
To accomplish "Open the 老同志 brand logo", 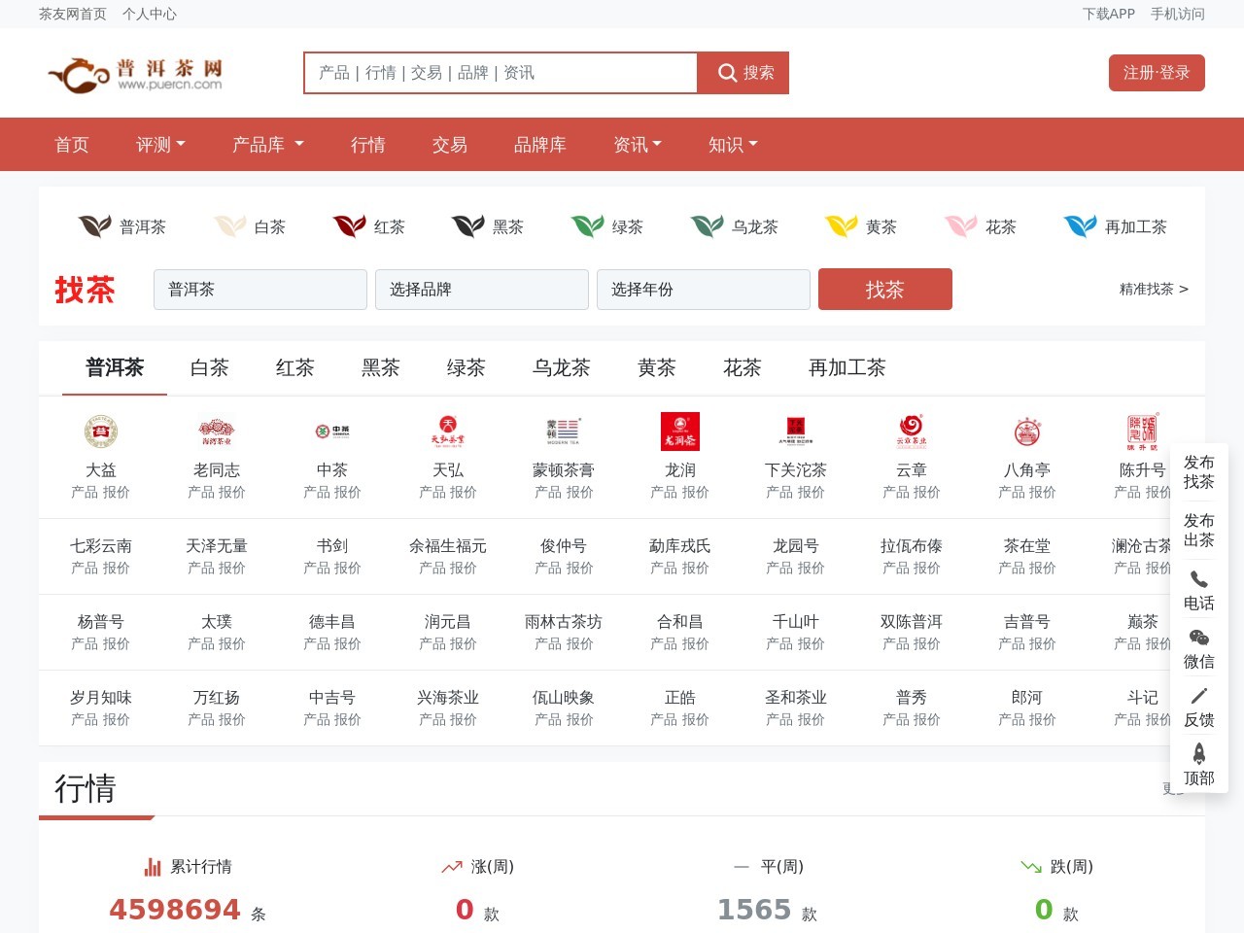I will (216, 431).
